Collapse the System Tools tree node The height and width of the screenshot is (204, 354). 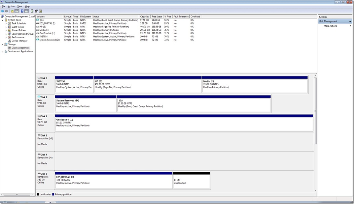[x=3, y=20]
